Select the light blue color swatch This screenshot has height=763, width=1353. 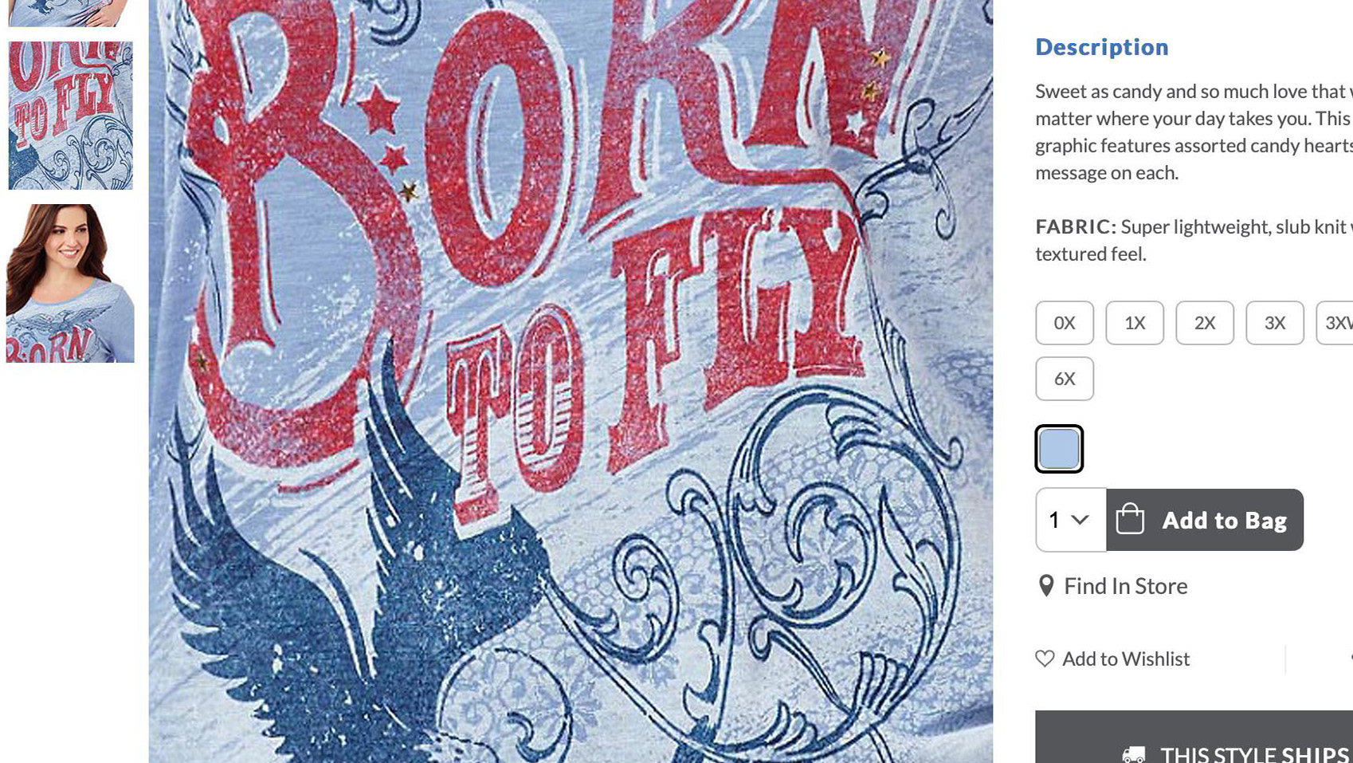(x=1059, y=449)
